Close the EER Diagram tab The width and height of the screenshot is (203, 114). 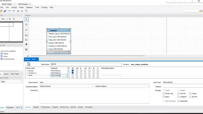(29, 4)
